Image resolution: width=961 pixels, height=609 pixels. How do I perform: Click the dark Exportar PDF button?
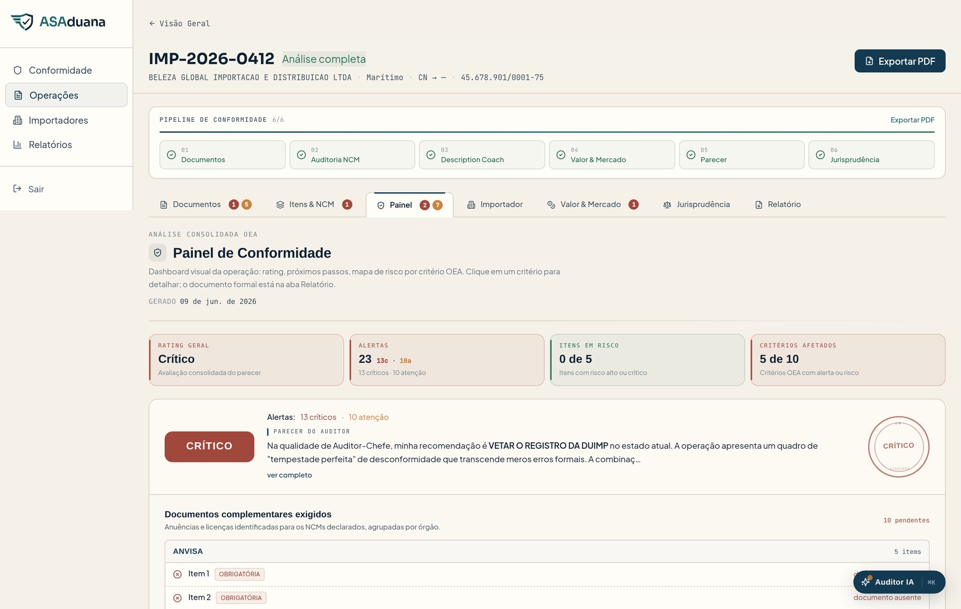(900, 61)
